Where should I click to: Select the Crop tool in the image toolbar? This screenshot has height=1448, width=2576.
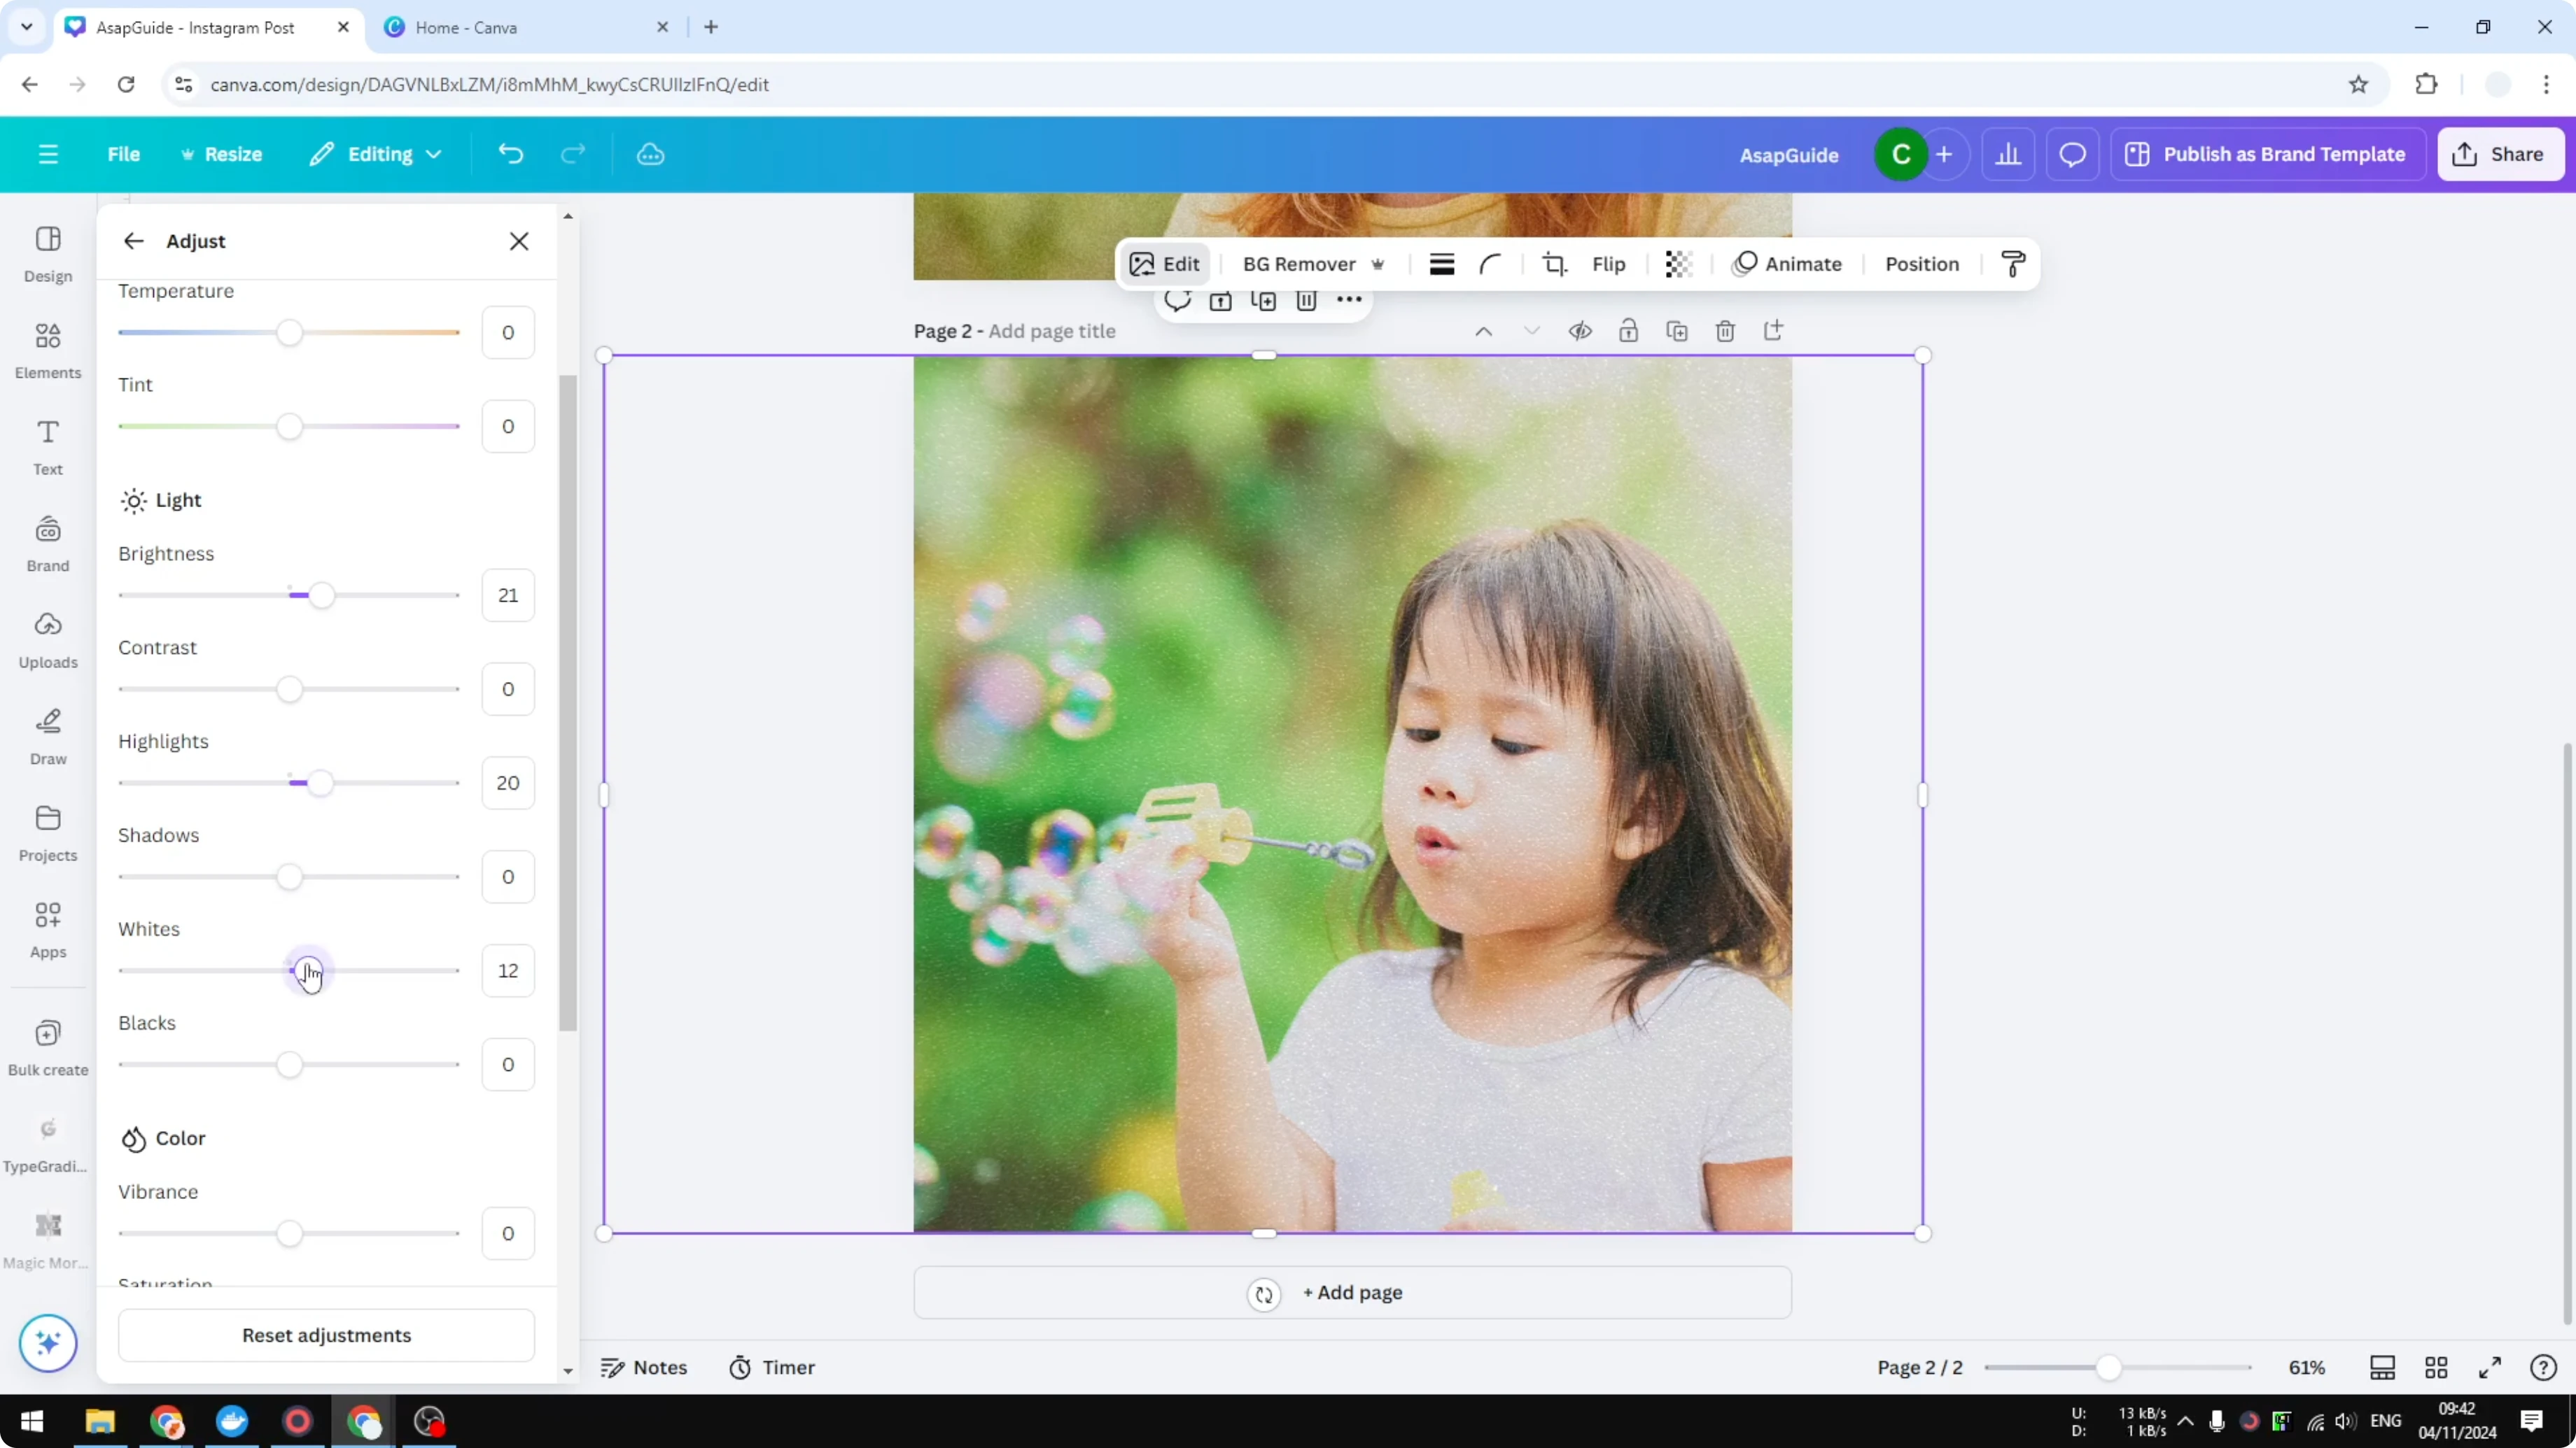[x=1554, y=264]
